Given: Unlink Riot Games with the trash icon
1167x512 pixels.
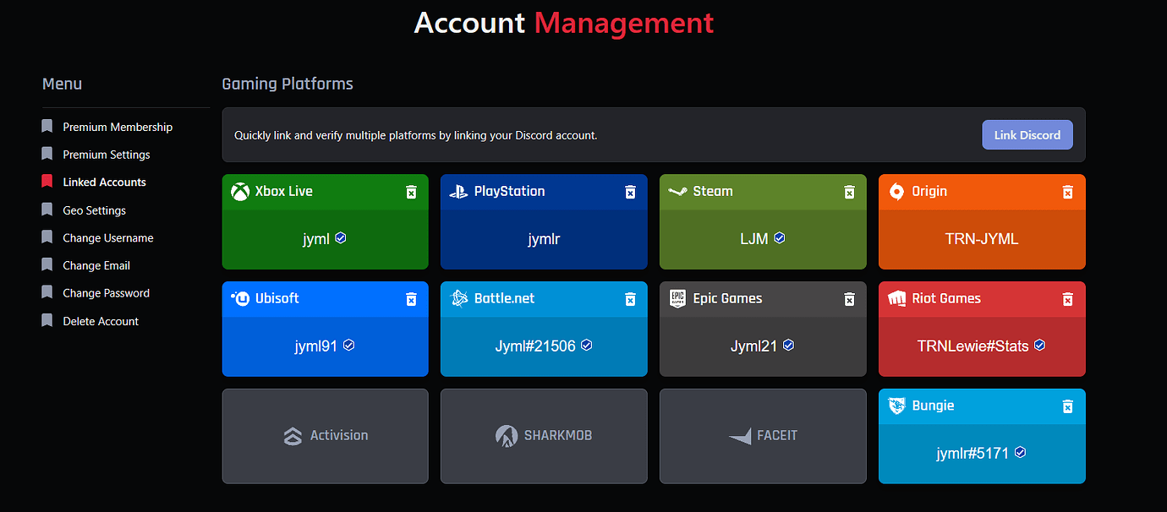Looking at the screenshot, I should click(1068, 299).
